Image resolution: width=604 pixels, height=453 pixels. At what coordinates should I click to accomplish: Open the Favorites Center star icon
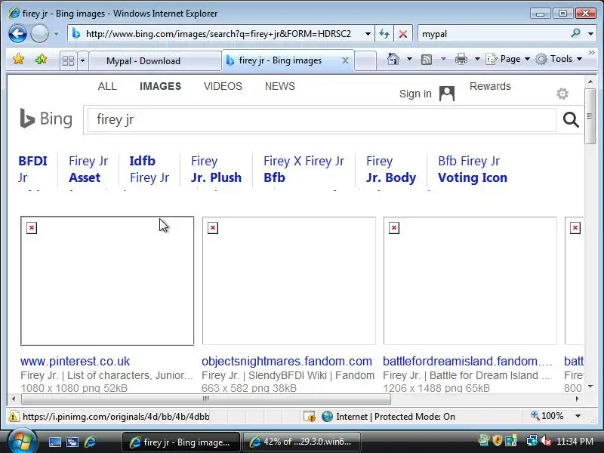point(18,60)
